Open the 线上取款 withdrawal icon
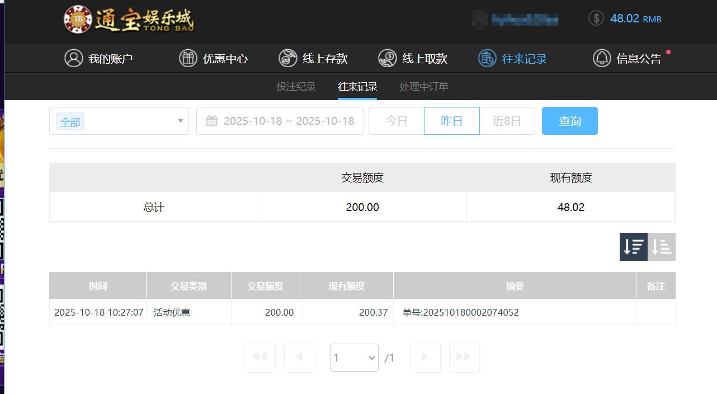717x394 pixels. [x=386, y=58]
